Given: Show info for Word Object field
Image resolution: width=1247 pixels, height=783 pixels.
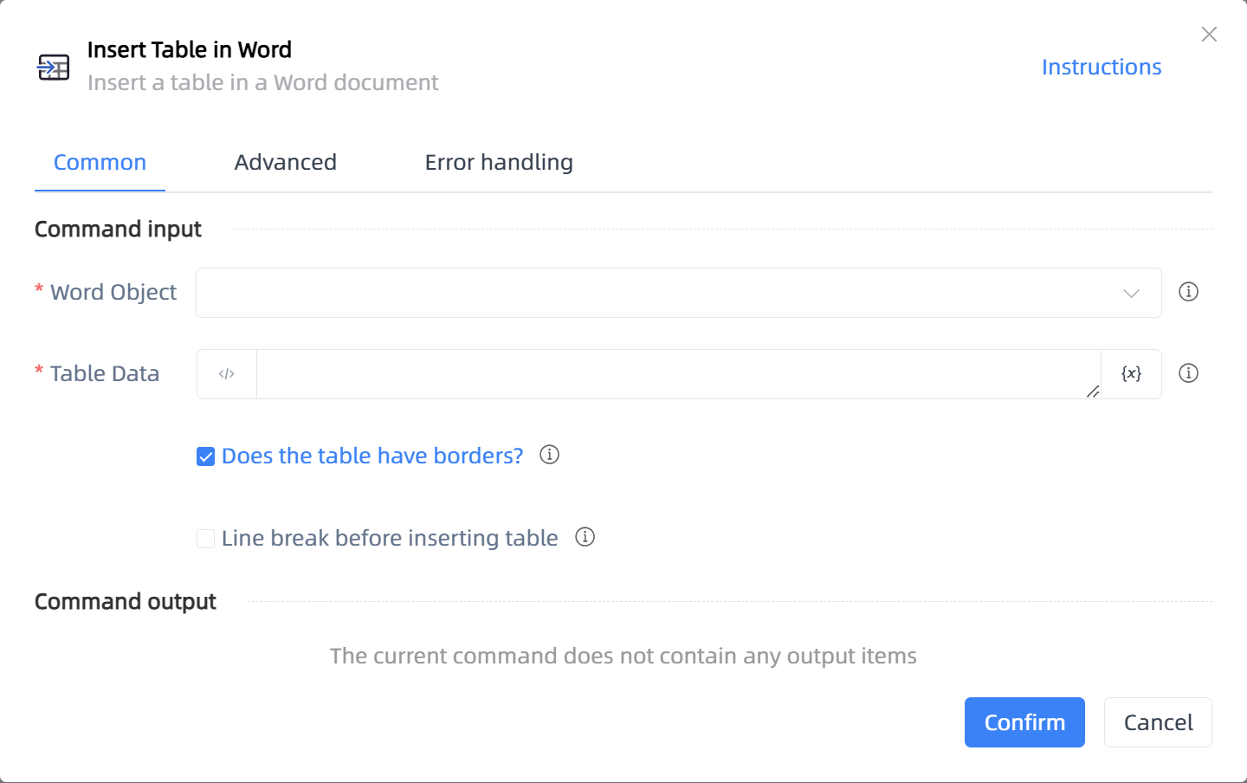Looking at the screenshot, I should [x=1188, y=292].
